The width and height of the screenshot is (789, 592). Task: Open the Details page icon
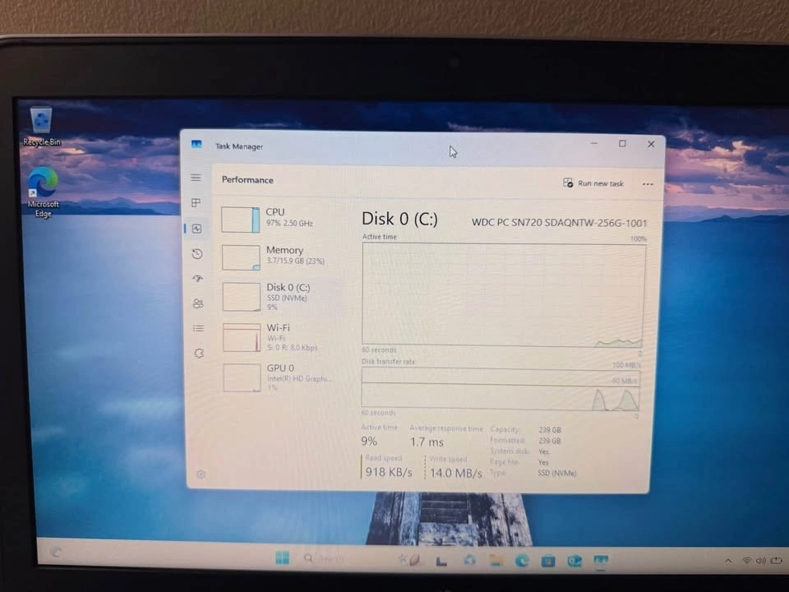pos(198,328)
